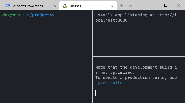
Task: Click the ~/projects path in prompt
Action: (x=40, y=15)
